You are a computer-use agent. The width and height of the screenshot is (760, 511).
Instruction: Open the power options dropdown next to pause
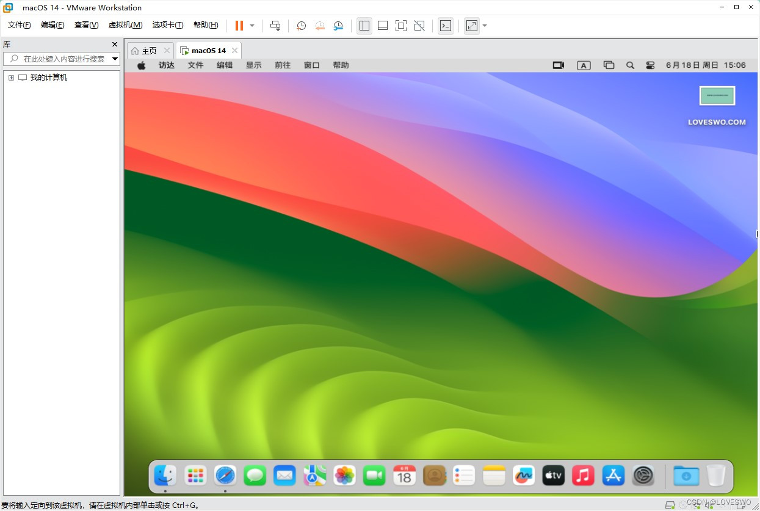pos(252,26)
